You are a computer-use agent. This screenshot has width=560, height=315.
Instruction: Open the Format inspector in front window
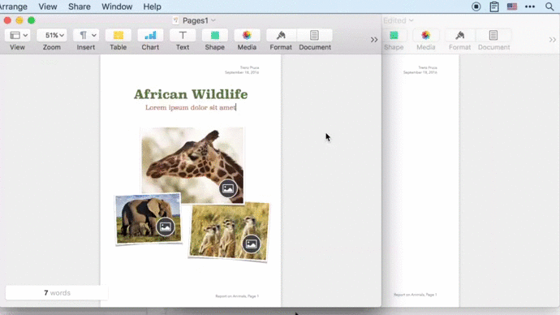[281, 35]
